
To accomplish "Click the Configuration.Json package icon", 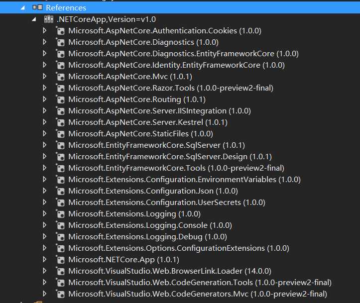I will point(61,191).
